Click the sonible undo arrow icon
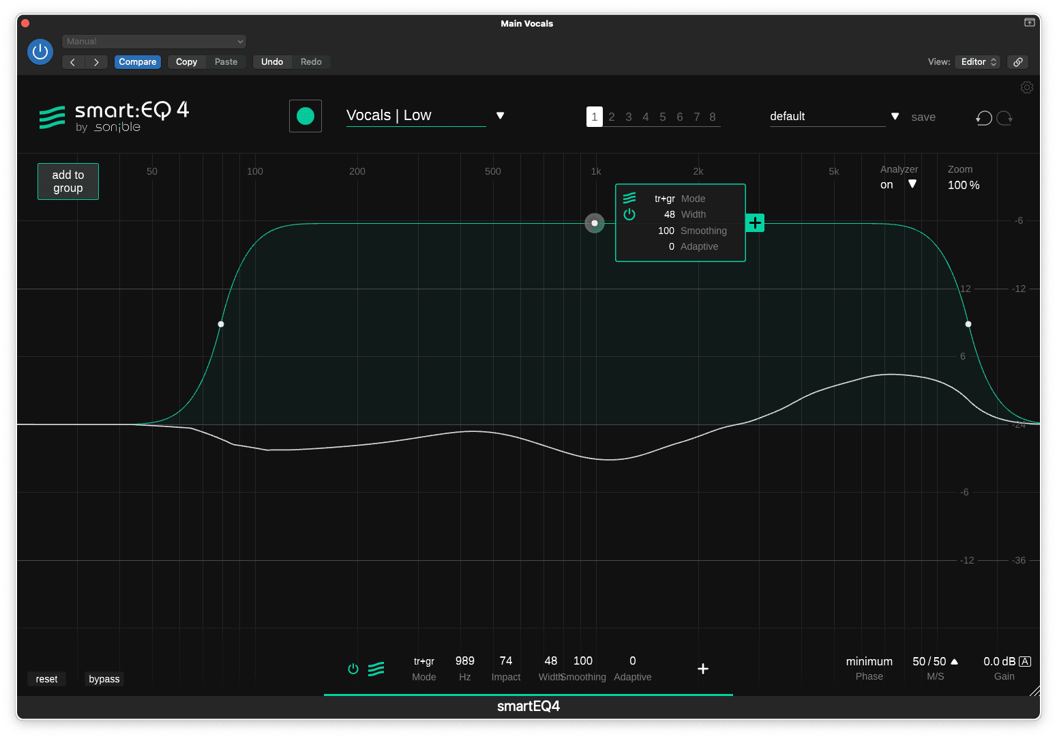The width and height of the screenshot is (1057, 739). tap(983, 118)
